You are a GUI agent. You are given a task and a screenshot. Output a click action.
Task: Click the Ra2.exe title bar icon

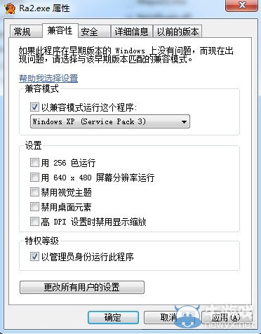click(10, 8)
